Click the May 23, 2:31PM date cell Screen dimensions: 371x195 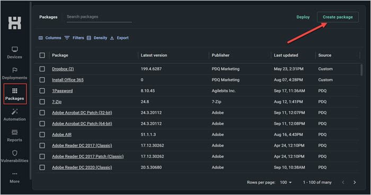click(x=289, y=69)
